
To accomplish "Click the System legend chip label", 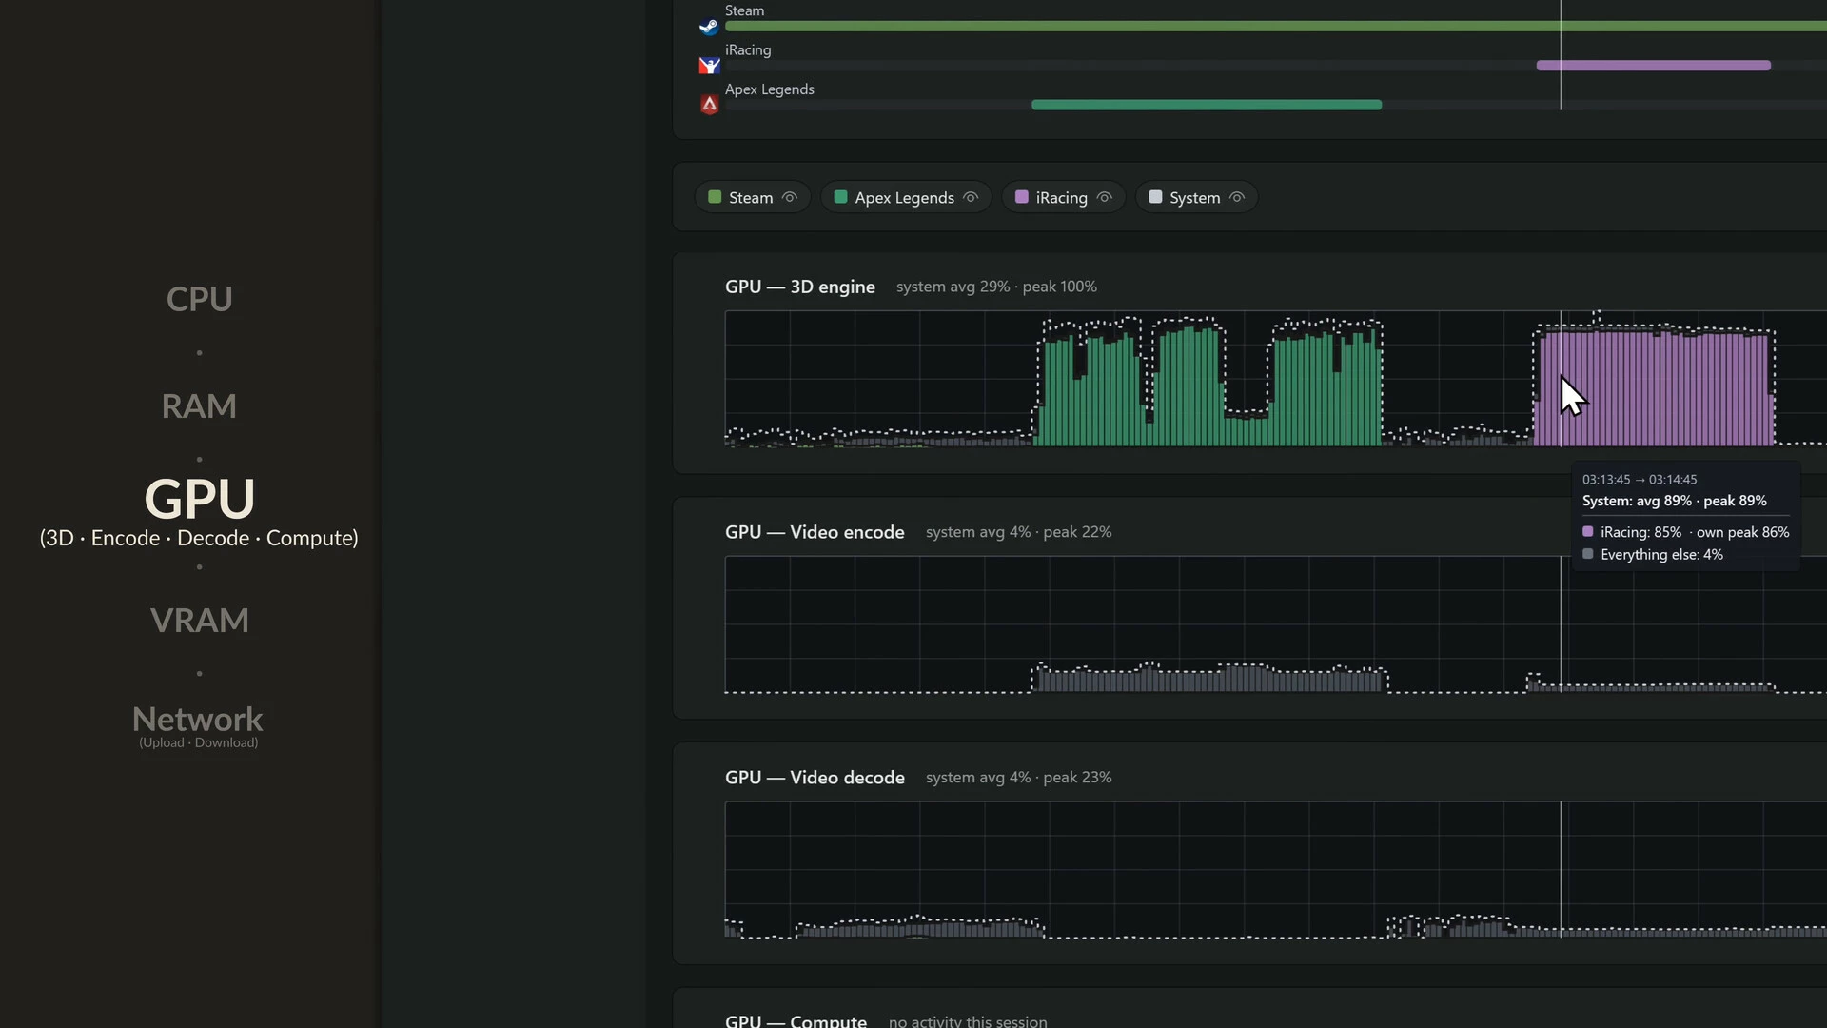I will coord(1194,197).
